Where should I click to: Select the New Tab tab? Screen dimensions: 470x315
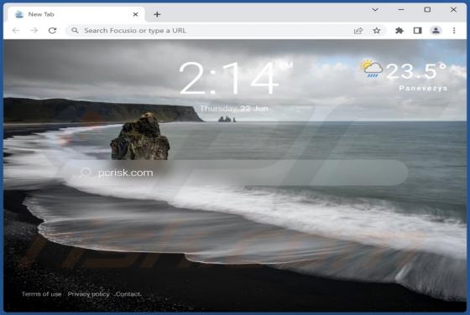[76, 14]
